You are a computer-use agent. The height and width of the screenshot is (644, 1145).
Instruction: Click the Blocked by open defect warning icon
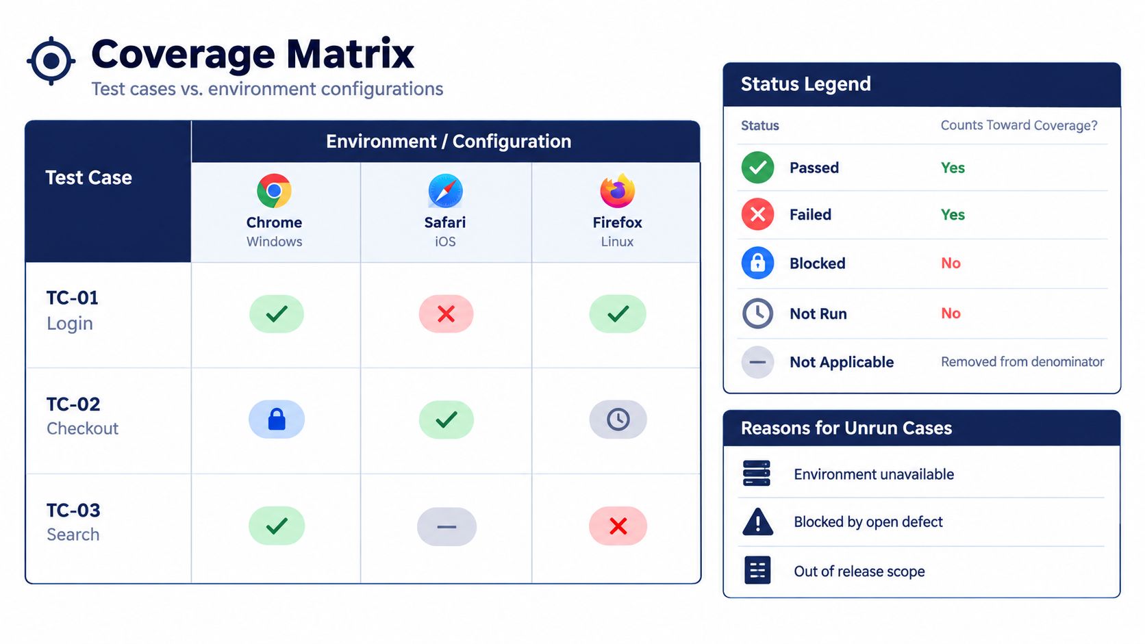[x=757, y=521]
